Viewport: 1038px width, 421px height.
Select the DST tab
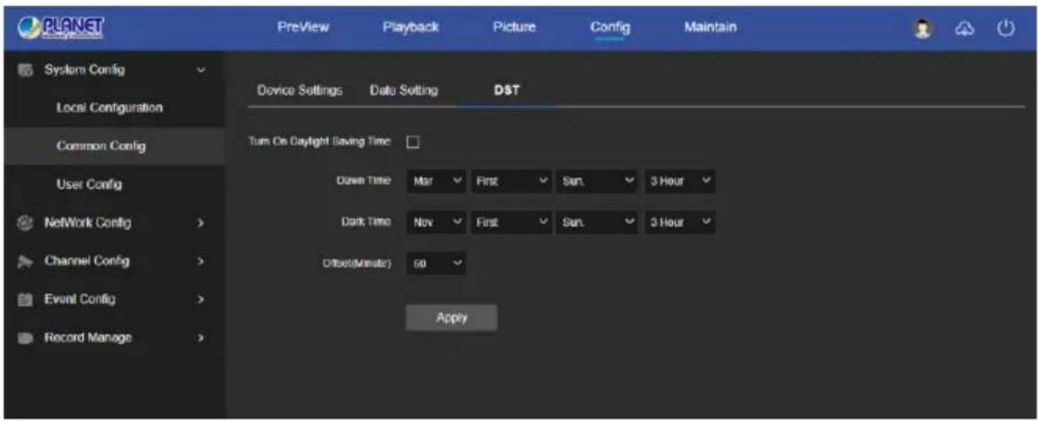507,91
